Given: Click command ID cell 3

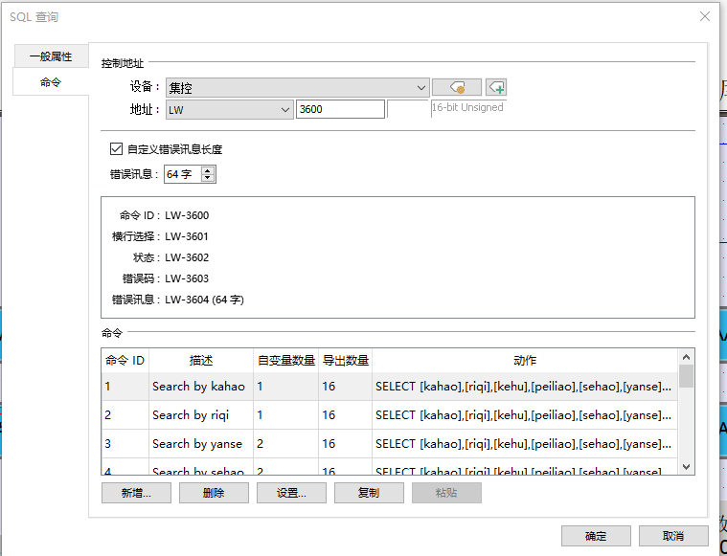Looking at the screenshot, I should pyautogui.click(x=125, y=444).
